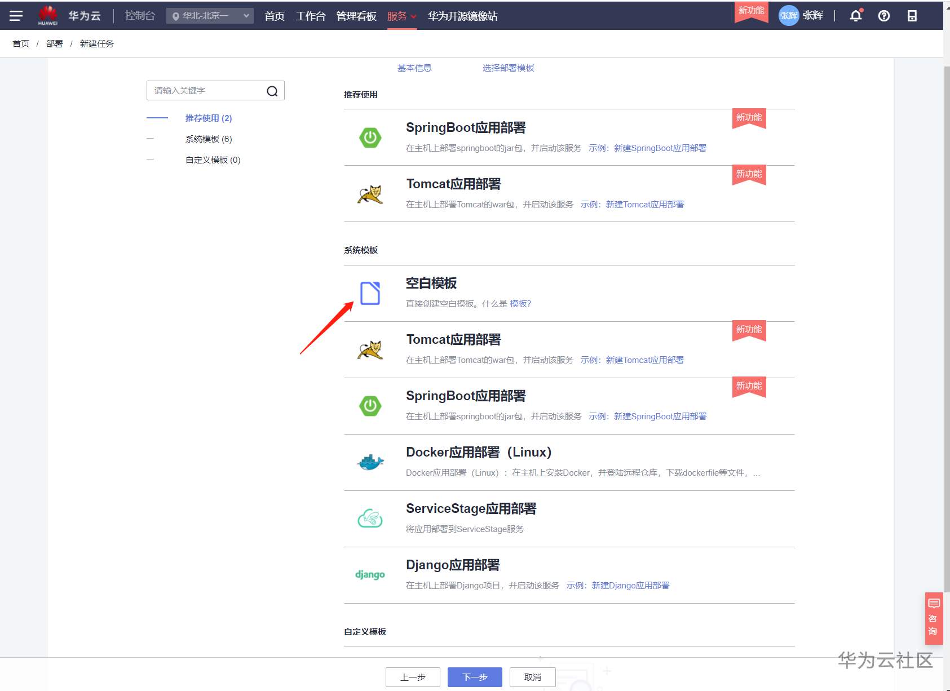The image size is (950, 691).
Task: Select 自定义模板 (0) category
Action: click(213, 160)
